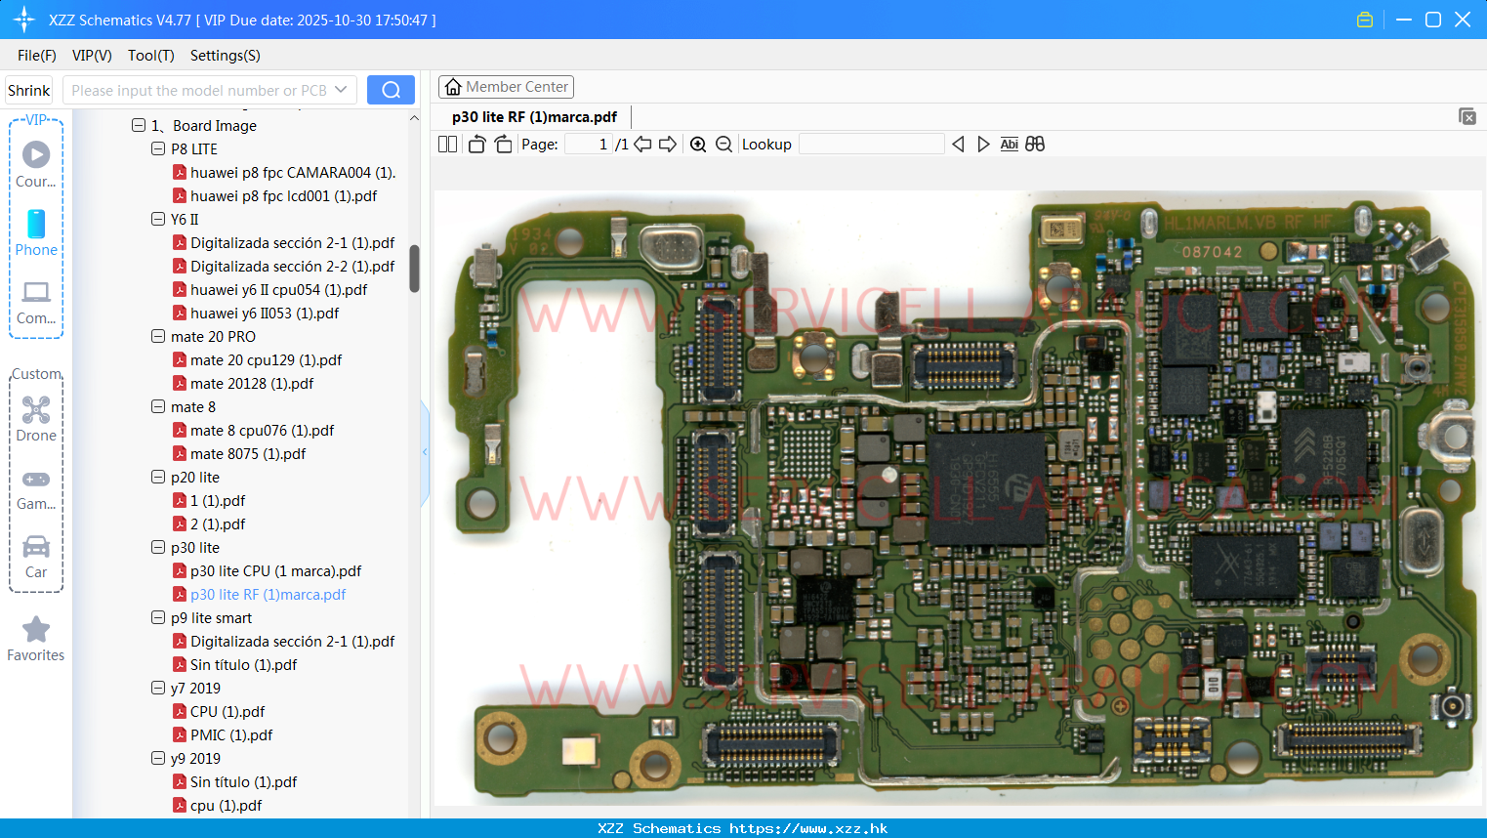Go to previous page arrow

[x=642, y=144]
